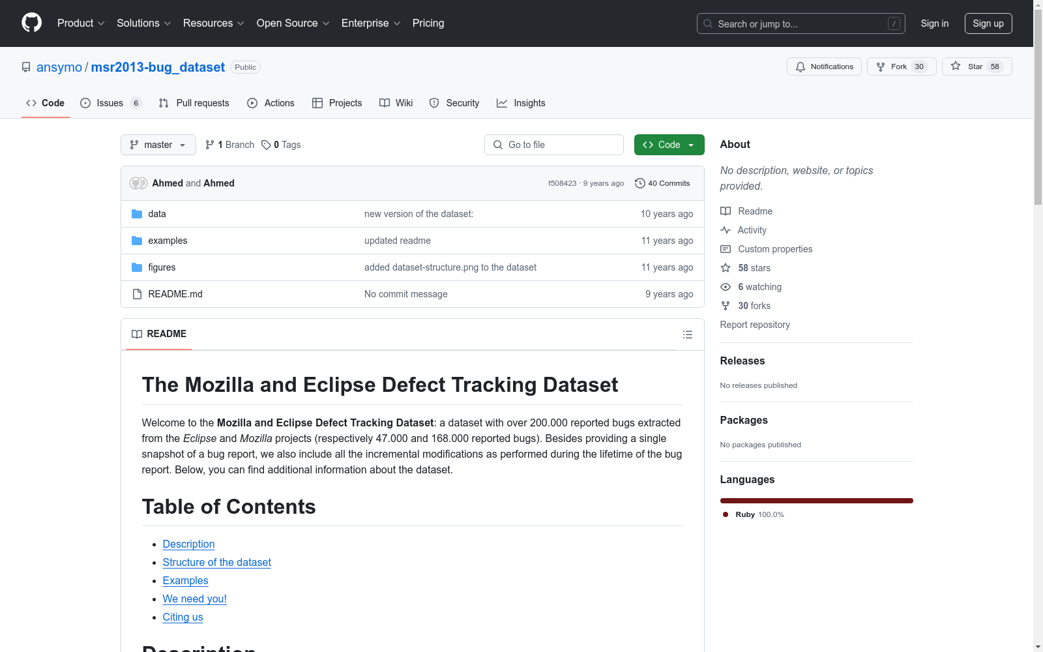Jump to the Citing us section
The image size is (1043, 652).
click(x=183, y=617)
